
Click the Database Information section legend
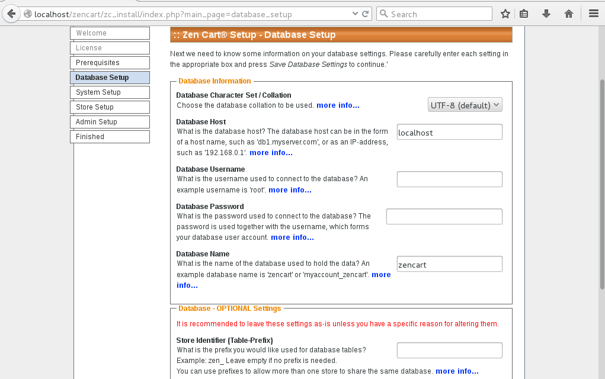pos(215,81)
